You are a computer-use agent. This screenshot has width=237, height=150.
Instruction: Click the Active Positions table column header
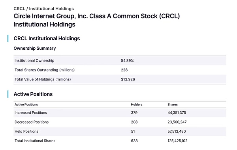coord(26,105)
